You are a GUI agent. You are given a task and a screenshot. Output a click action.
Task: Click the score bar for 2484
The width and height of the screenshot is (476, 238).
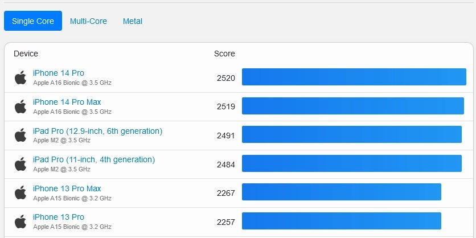pos(352,163)
